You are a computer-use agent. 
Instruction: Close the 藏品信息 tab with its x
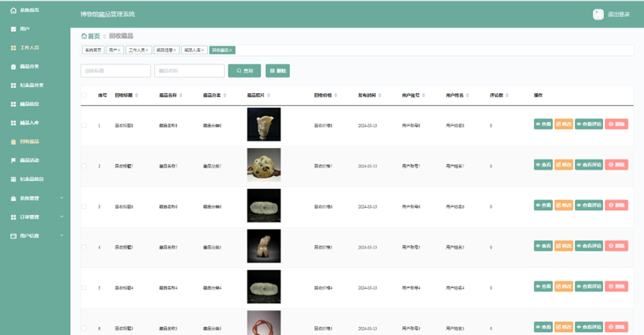point(174,50)
